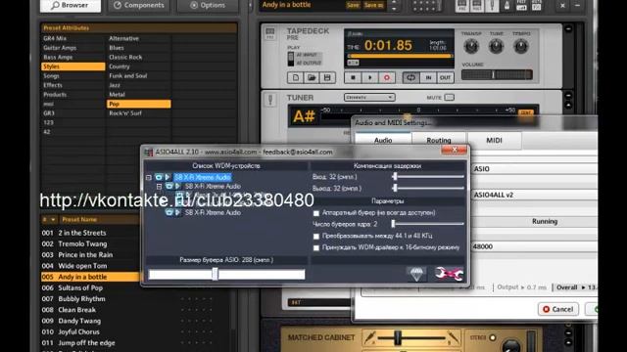
Task: Open the ASIO4ALL v2 device dropdown
Action: click(535, 195)
